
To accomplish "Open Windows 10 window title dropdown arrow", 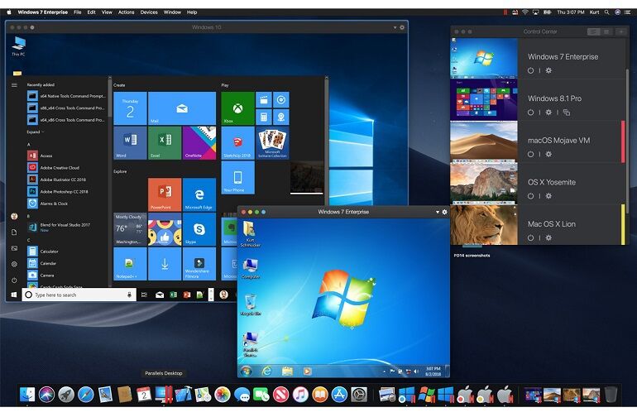I will [395, 27].
